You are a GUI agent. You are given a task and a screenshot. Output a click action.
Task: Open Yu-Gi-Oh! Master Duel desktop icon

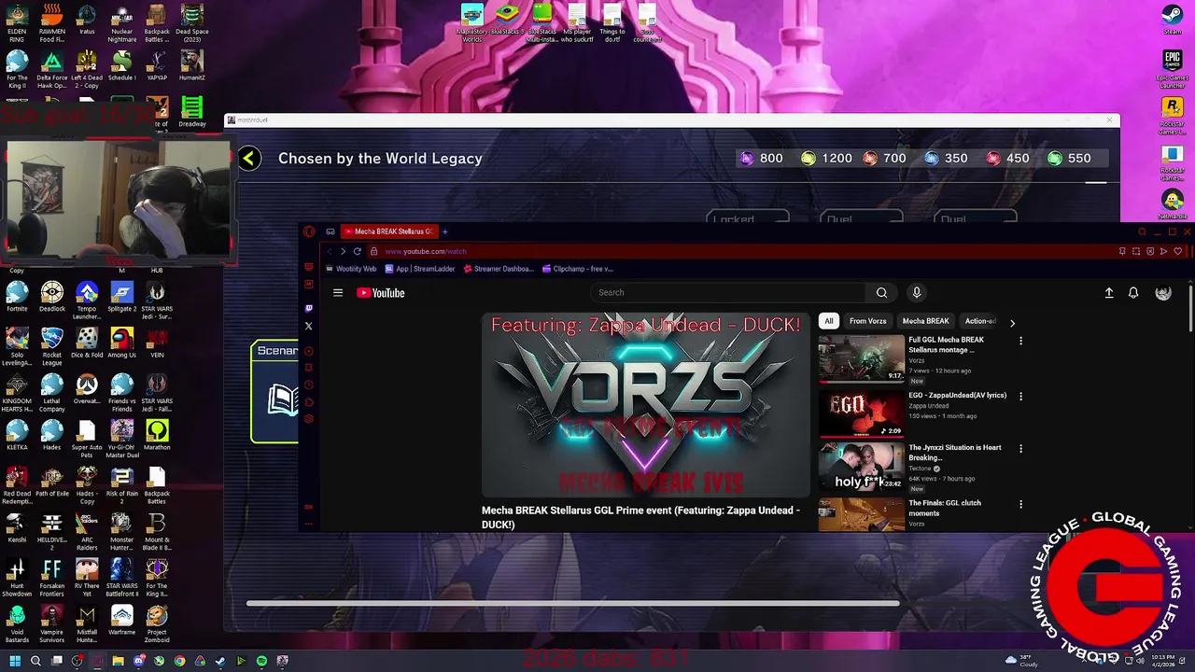122,439
